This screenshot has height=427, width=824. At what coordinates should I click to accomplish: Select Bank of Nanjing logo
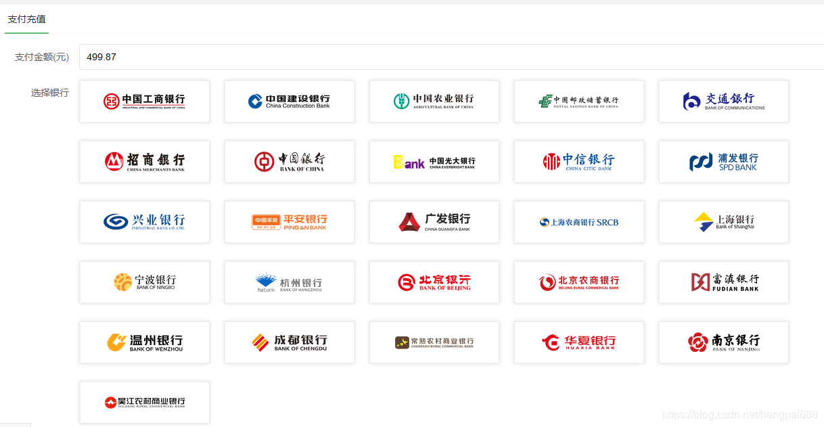[x=724, y=342]
